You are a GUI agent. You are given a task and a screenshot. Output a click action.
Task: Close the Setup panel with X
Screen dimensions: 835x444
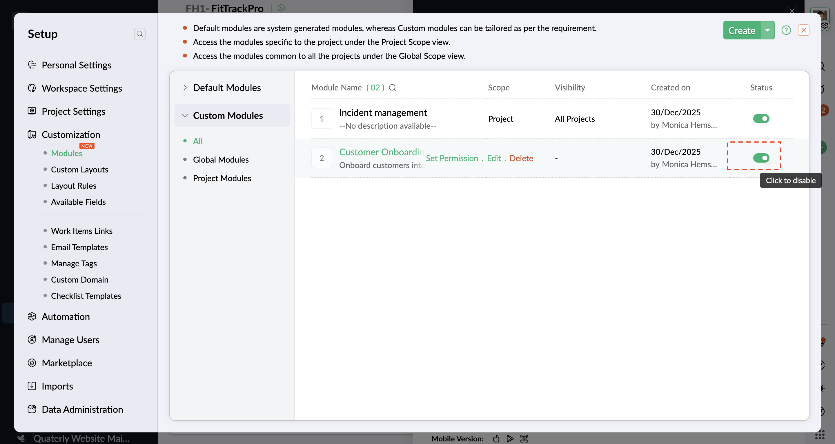804,30
